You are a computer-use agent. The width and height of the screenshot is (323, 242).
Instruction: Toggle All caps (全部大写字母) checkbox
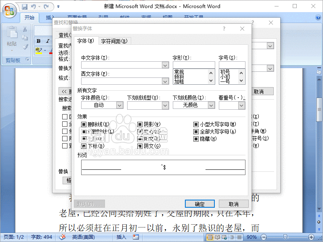196,131
